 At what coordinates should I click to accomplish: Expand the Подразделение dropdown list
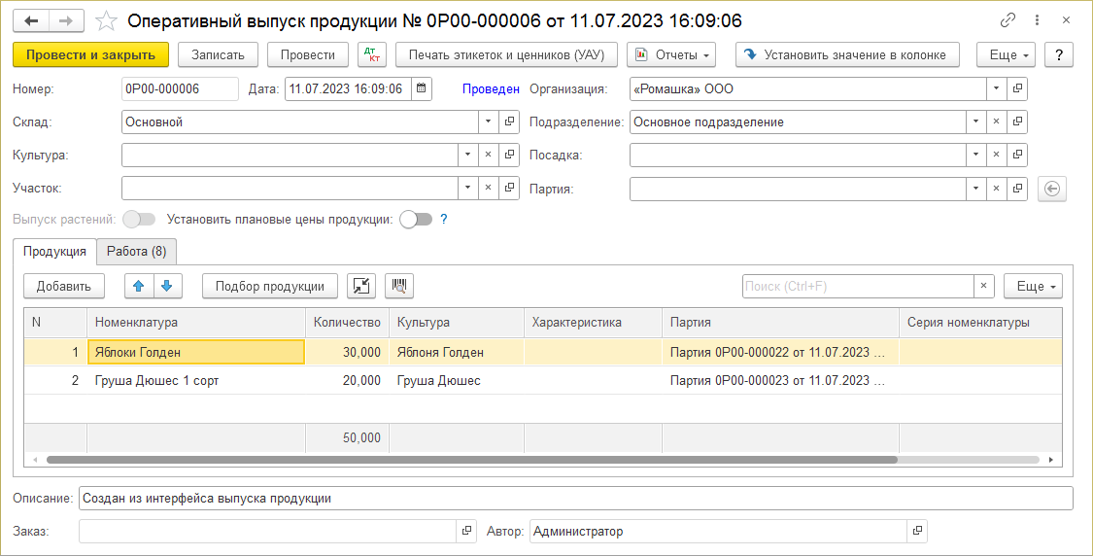tap(975, 122)
